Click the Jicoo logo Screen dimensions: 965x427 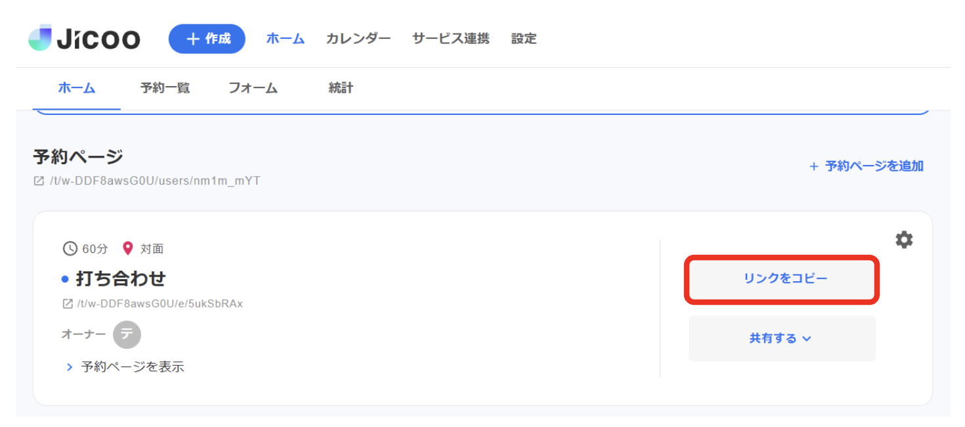click(x=84, y=38)
